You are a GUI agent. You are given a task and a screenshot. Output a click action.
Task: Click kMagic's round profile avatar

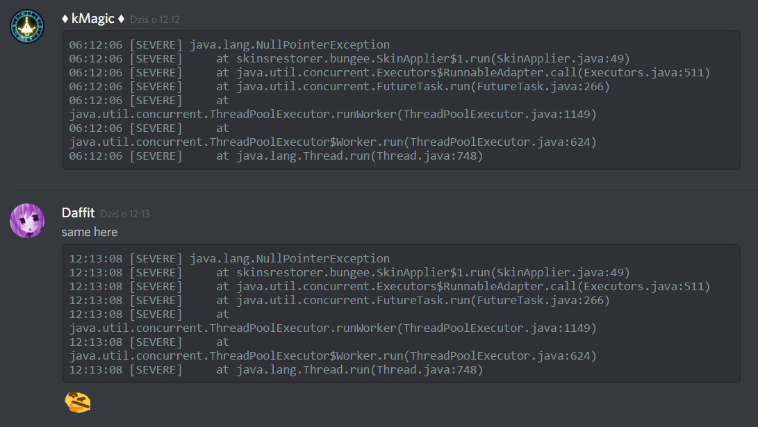pos(27,26)
